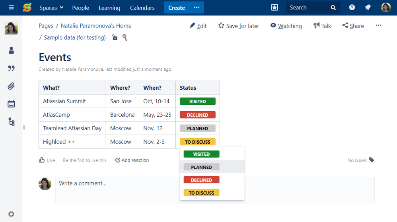Click the 'Atlassian Summit' cell

click(x=72, y=101)
